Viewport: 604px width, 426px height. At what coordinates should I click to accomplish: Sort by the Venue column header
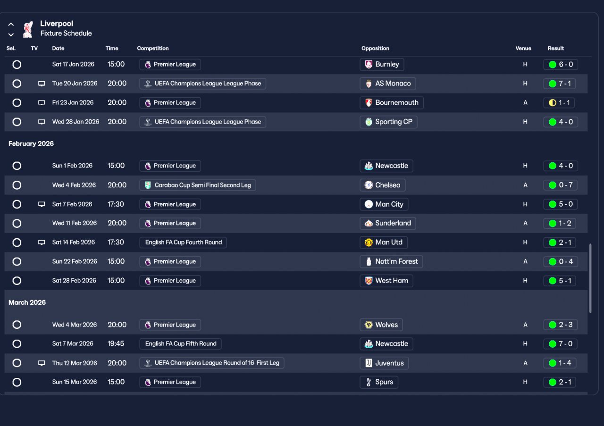[x=523, y=49]
